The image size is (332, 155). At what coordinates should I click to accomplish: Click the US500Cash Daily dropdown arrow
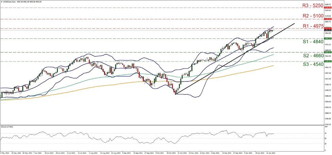(1, 1)
